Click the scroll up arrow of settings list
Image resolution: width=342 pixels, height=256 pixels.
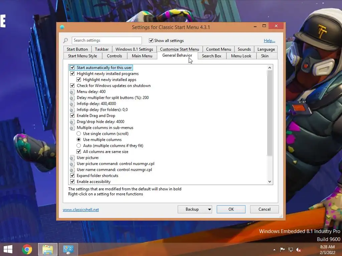270,68
